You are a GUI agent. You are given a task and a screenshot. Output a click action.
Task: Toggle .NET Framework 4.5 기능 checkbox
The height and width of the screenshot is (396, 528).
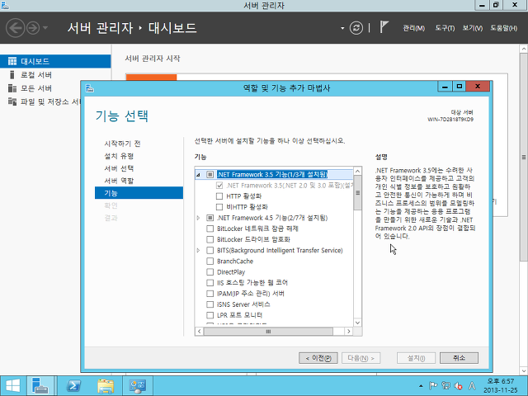tap(210, 218)
